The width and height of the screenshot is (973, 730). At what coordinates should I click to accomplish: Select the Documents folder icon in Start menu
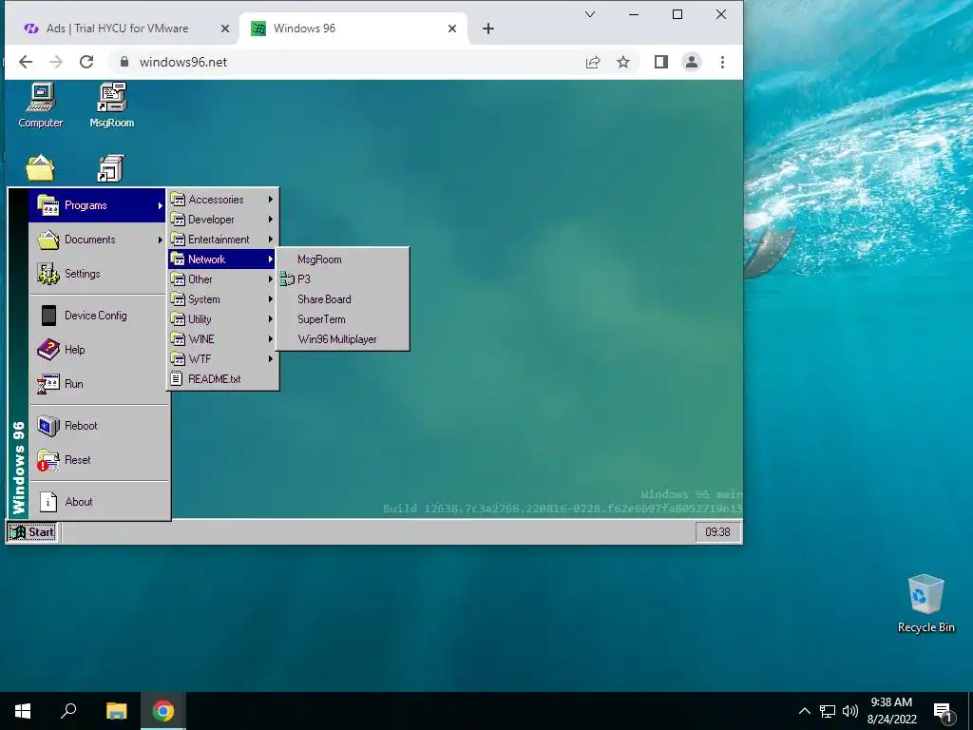[48, 240]
